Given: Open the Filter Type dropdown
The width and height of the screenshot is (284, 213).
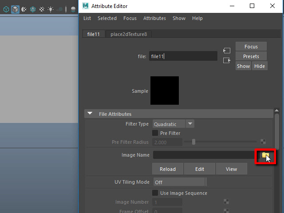Looking at the screenshot, I should click(173, 124).
